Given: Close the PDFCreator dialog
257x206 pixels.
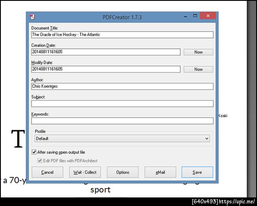Looking at the screenshot, I should tap(208, 16).
